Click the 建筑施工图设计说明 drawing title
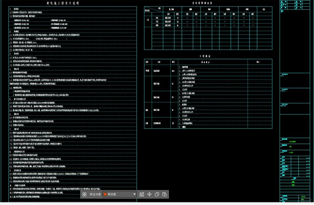This screenshot has height=205, width=314. (63, 3)
